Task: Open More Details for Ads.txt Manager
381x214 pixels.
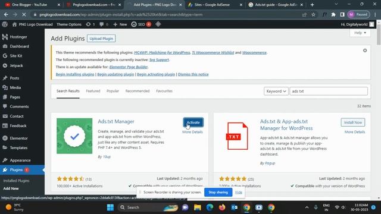Action: click(192, 132)
